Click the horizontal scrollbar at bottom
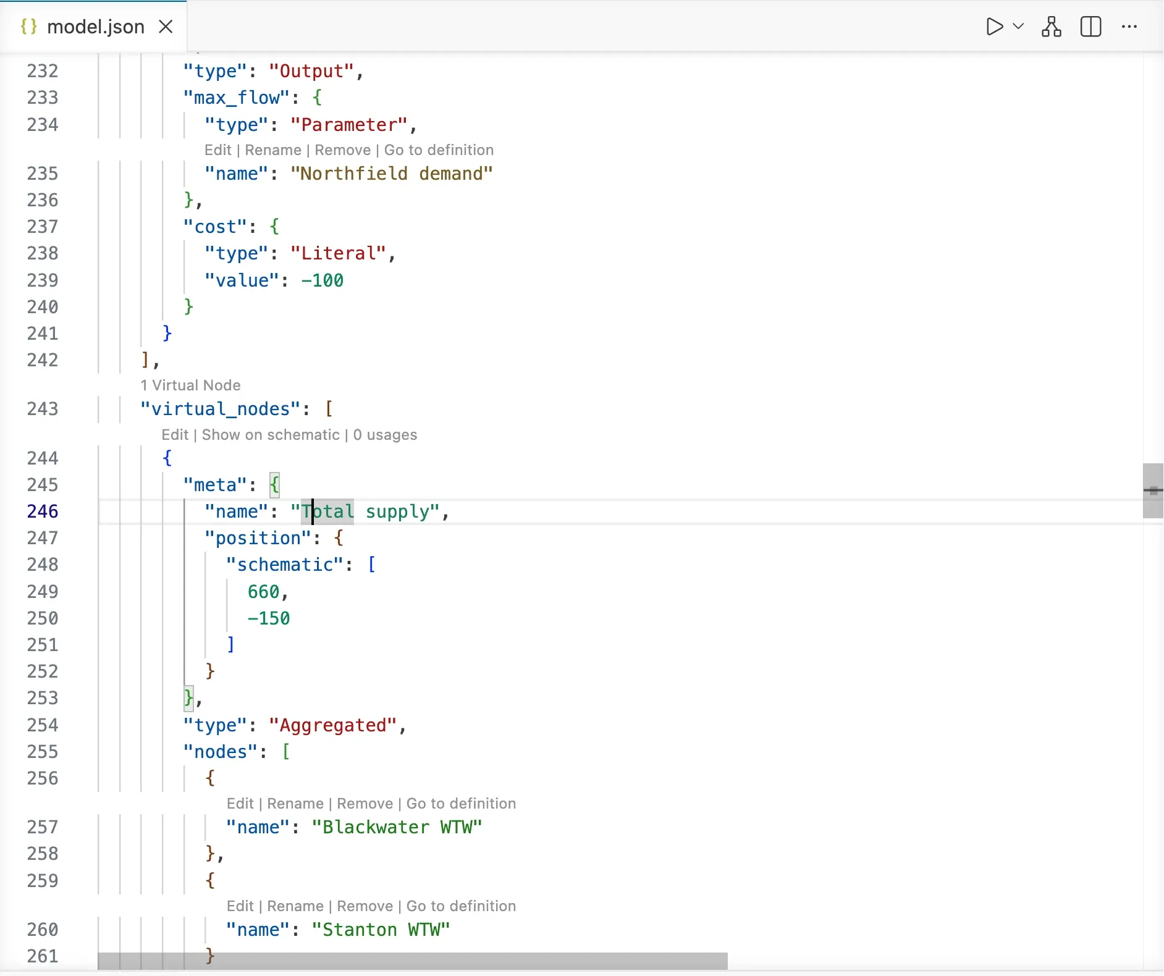1164x976 pixels. pyautogui.click(x=413, y=961)
